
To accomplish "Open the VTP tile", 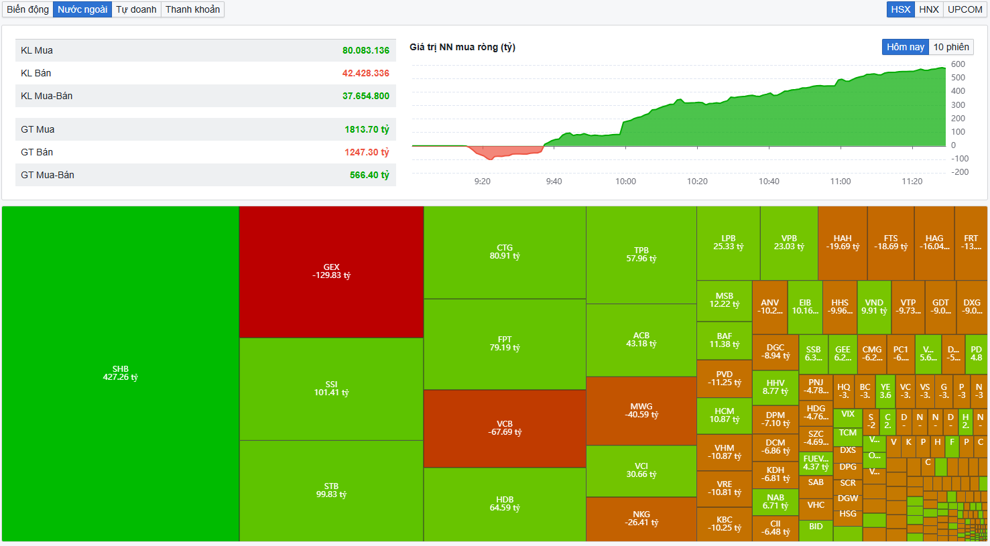I will click(x=908, y=308).
